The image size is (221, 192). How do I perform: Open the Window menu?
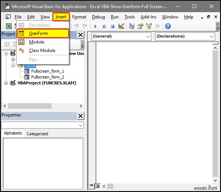pyautogui.click(x=170, y=17)
